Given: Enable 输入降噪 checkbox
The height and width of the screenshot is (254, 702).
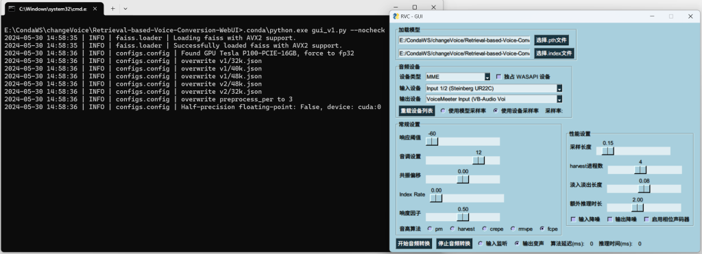Looking at the screenshot, I should (x=574, y=219).
